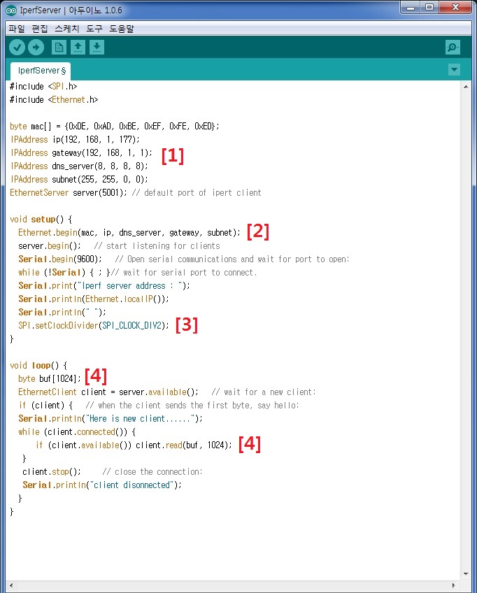477x593 pixels.
Task: Click the Arduino logo in title bar
Action: pyautogui.click(x=11, y=10)
